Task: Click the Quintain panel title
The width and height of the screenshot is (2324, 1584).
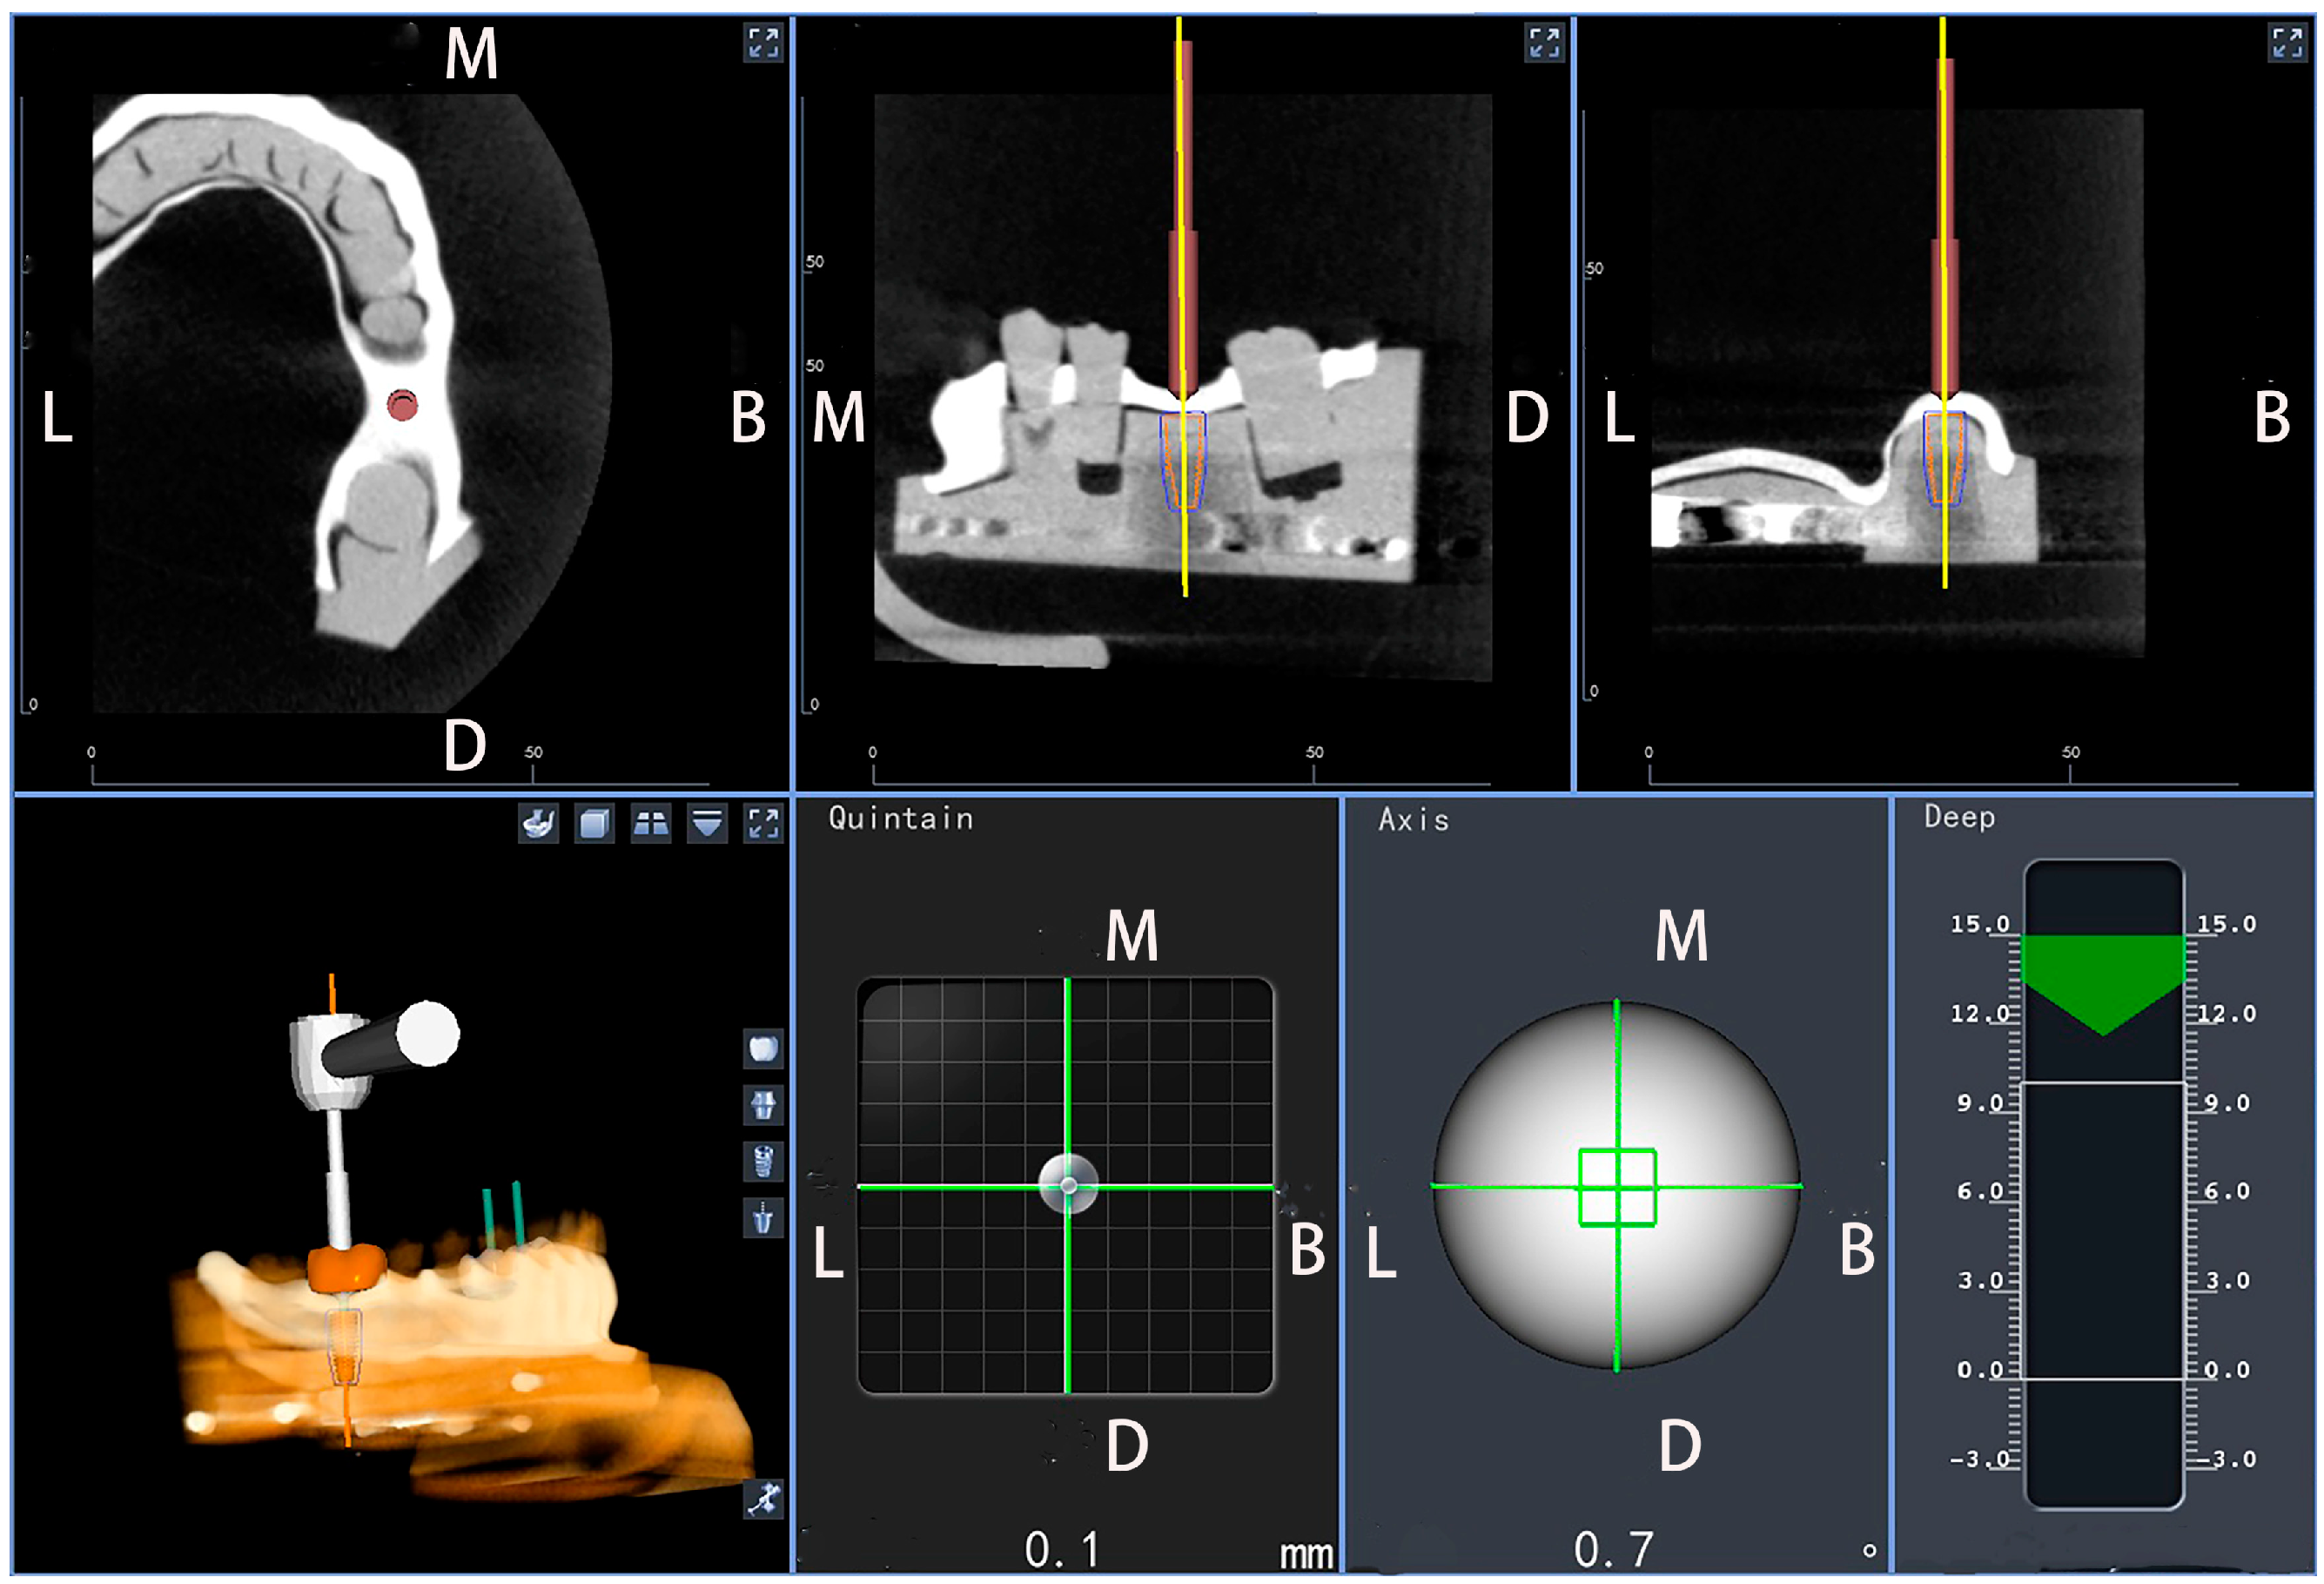Action: coord(900,819)
